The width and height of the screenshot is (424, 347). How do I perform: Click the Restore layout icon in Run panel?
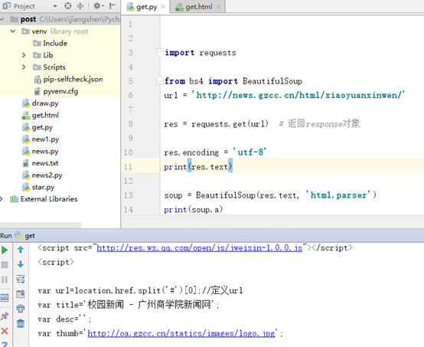(x=5, y=298)
